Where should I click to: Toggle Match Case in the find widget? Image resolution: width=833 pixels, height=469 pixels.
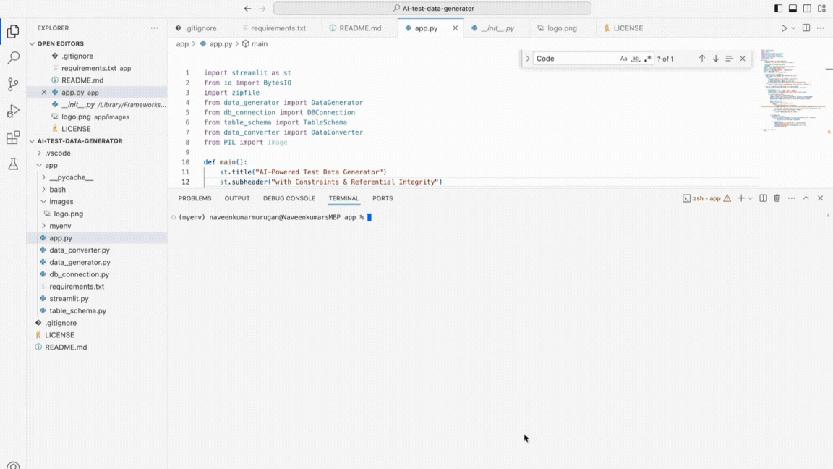coord(624,59)
